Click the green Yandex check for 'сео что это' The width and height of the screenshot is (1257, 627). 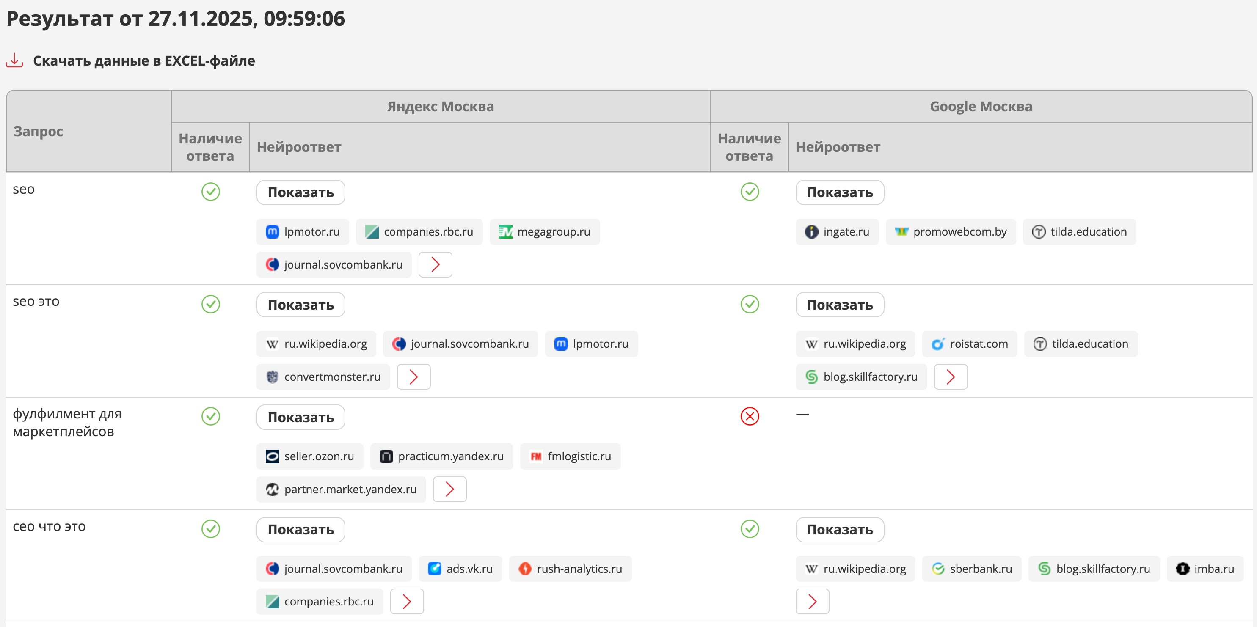[x=210, y=529]
